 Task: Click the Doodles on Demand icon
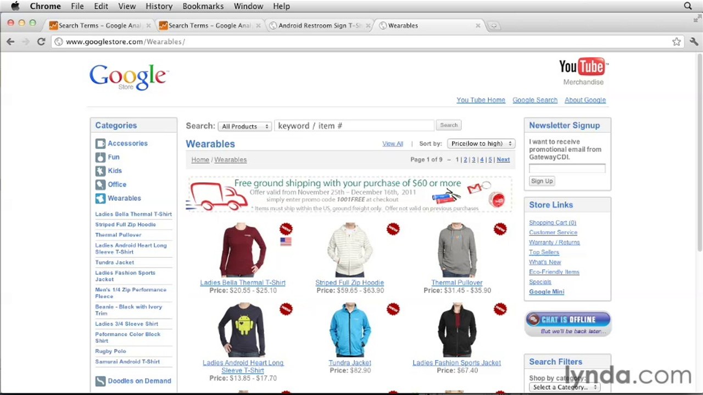pos(100,381)
